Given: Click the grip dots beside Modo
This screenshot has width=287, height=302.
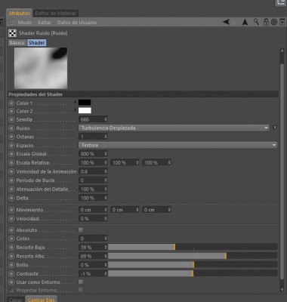Looking at the screenshot, I should 11,23.
